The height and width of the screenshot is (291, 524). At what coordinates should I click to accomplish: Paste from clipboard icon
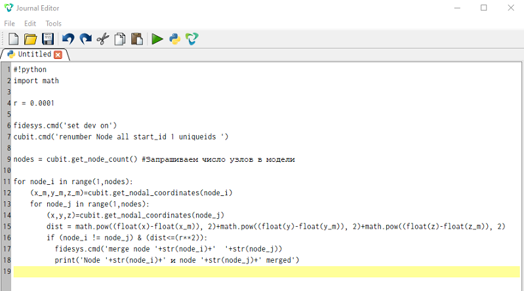(137, 39)
